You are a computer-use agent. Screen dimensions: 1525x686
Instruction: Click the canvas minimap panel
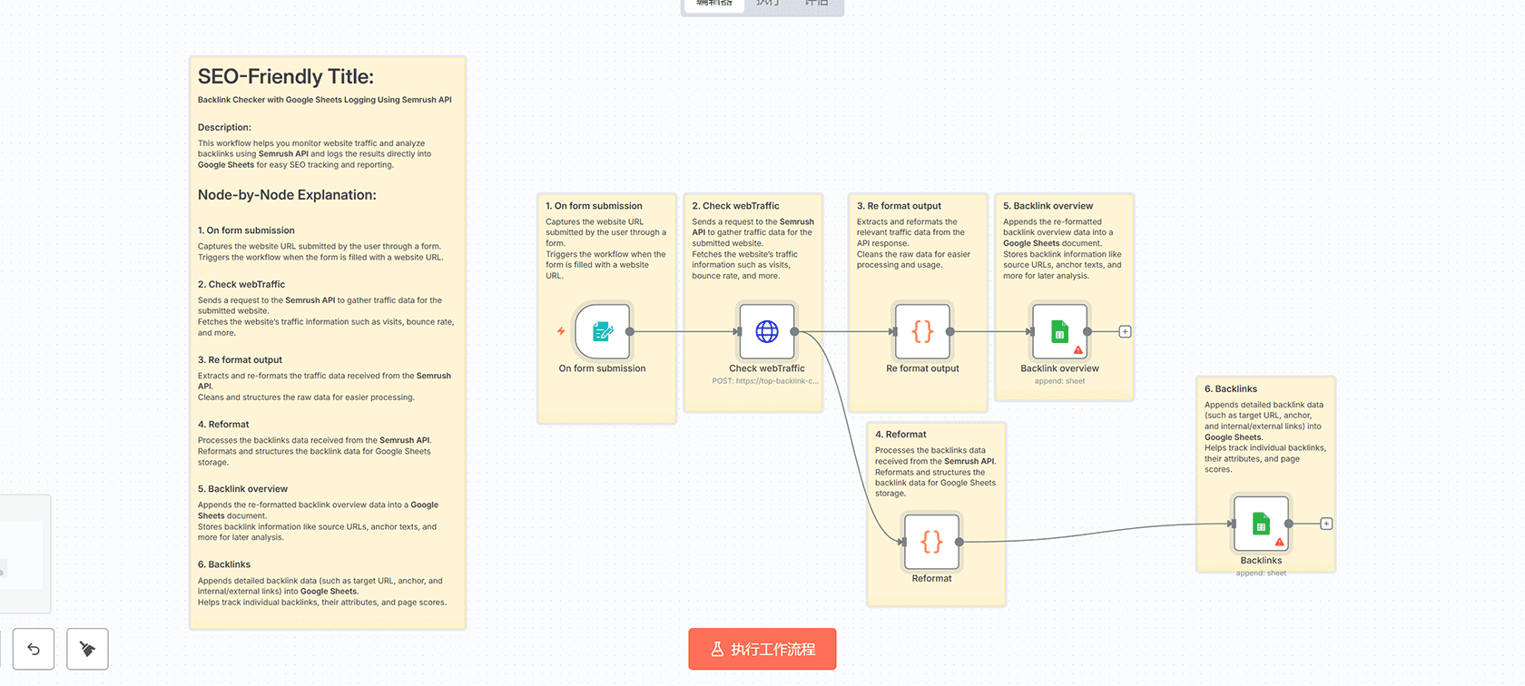23,554
